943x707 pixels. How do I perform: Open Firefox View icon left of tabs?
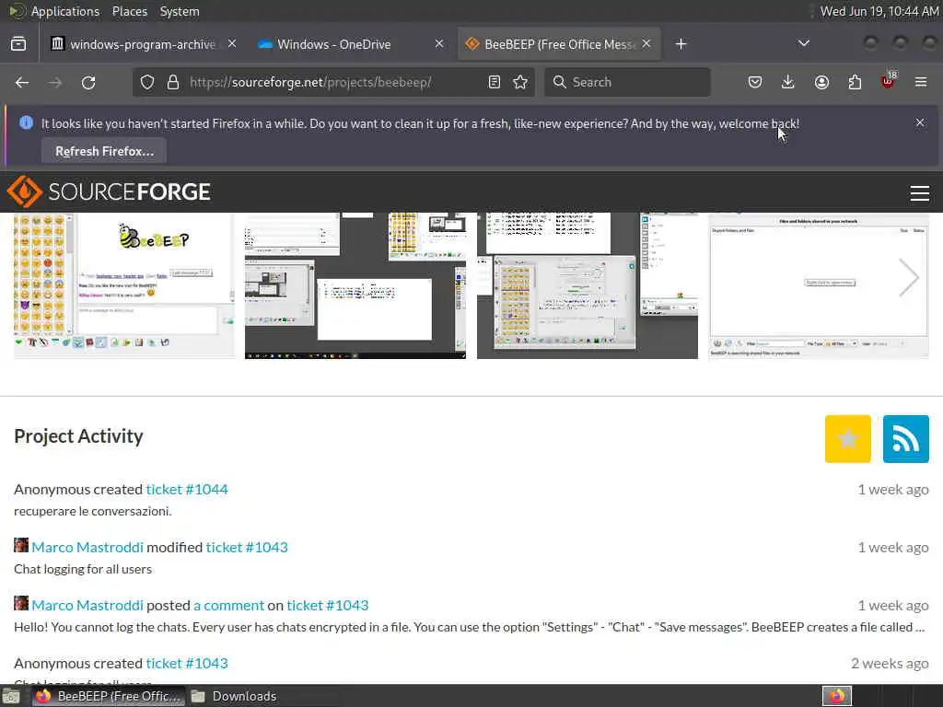tap(18, 44)
